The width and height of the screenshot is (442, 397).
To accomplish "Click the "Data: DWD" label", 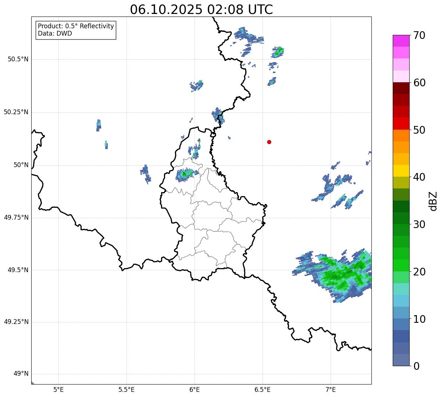I will point(55,33).
